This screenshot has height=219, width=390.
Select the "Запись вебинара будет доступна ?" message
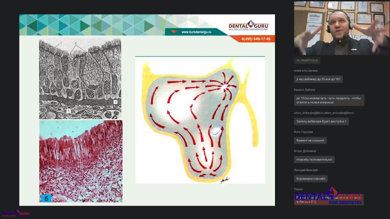321,121
